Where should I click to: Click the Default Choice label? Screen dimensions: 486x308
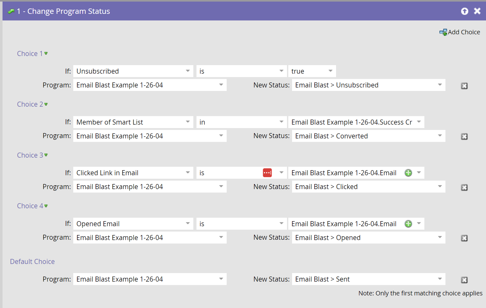(x=32, y=261)
